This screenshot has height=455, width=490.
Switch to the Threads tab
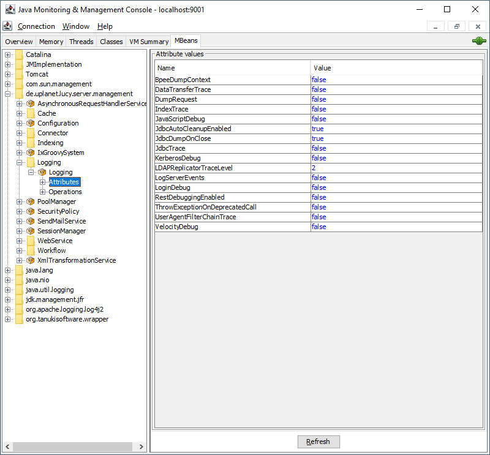click(x=81, y=42)
